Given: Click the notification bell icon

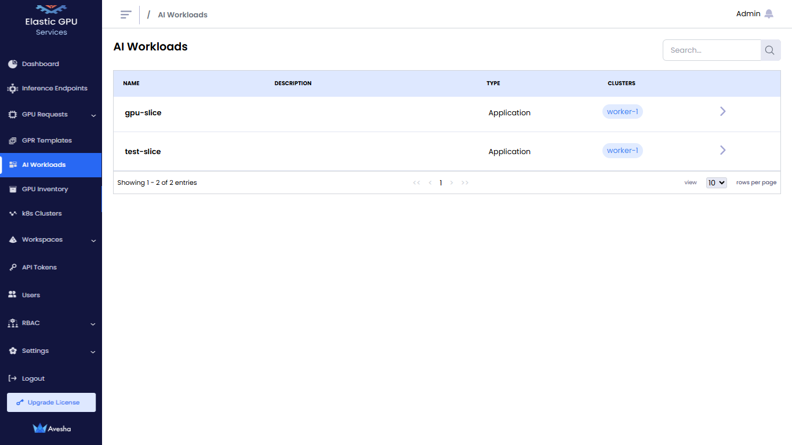Looking at the screenshot, I should (x=769, y=14).
